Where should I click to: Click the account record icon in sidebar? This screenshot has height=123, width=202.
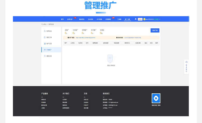click(45, 44)
